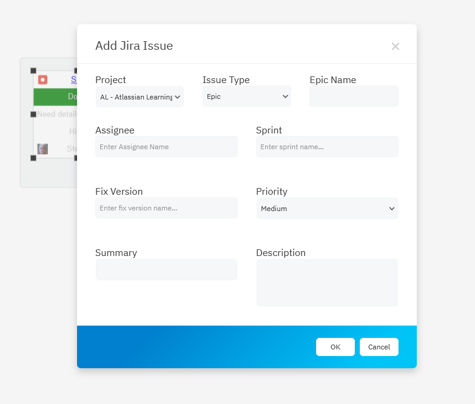The width and height of the screenshot is (475, 404).
Task: Click the middle-left resize handle of card
Action: tap(33, 114)
